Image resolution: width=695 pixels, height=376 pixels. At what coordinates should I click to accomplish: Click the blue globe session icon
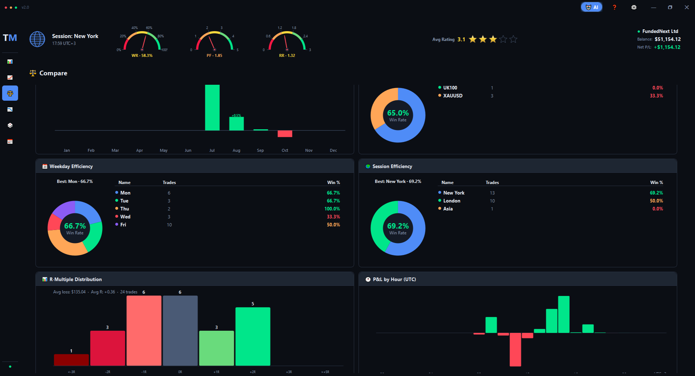[x=37, y=39]
